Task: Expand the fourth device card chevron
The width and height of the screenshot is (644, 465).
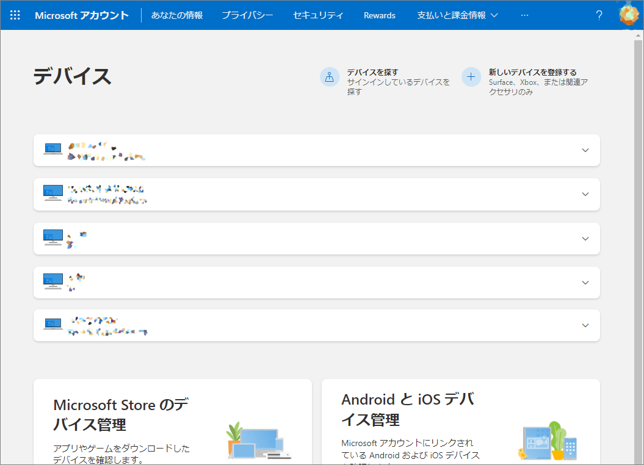Action: (x=585, y=283)
